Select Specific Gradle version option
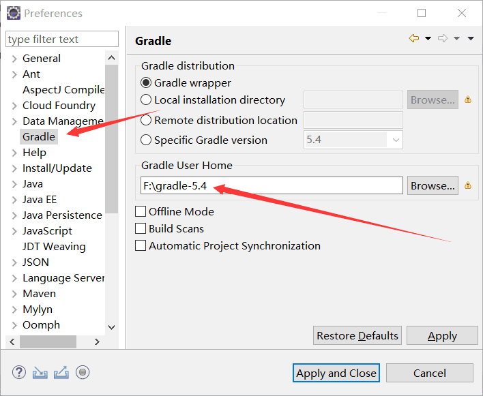 coord(146,140)
